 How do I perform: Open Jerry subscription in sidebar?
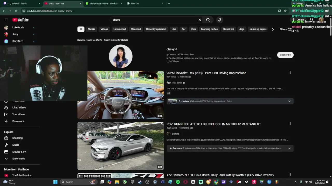click(x=15, y=34)
